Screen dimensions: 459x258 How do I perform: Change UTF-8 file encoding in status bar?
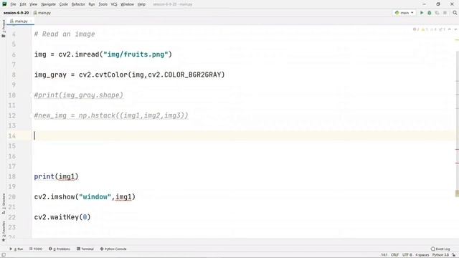coord(407,255)
